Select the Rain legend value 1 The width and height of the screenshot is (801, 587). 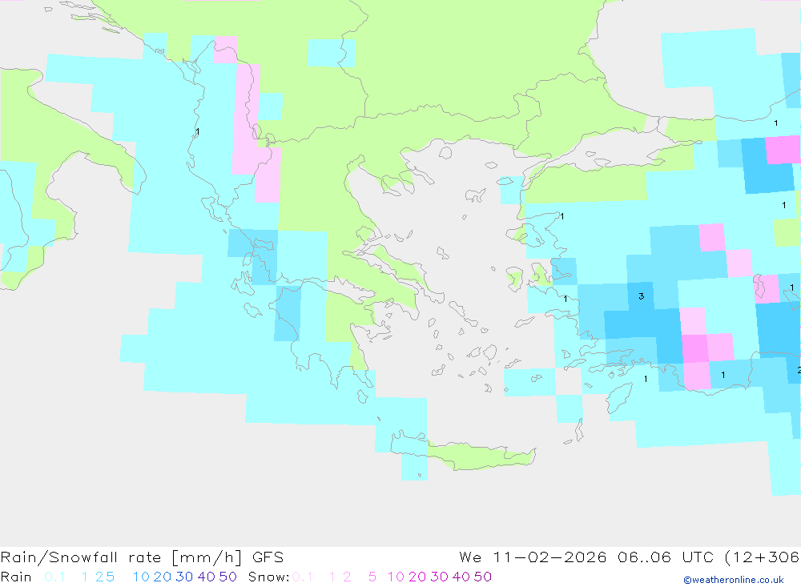(x=85, y=577)
